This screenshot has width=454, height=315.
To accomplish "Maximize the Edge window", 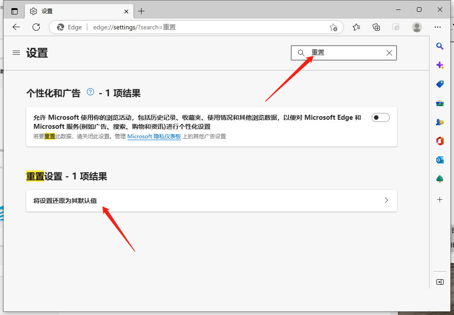I will [419, 10].
